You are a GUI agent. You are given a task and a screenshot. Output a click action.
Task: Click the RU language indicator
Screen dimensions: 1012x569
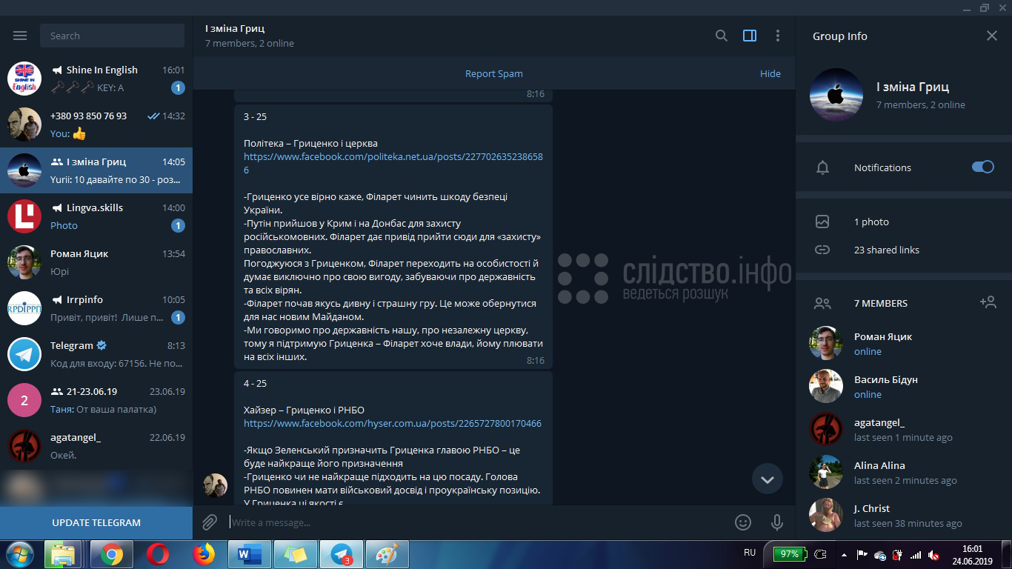click(750, 553)
